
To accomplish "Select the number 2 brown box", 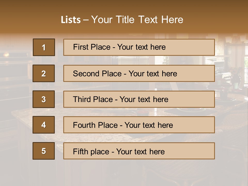I will pos(44,73).
